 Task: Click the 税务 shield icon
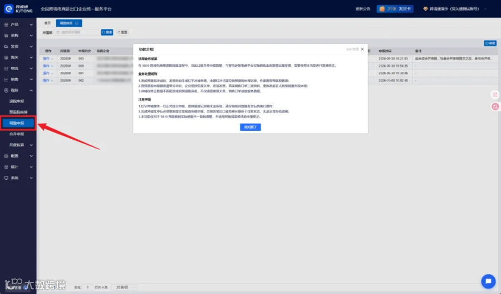click(x=6, y=90)
